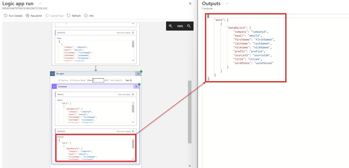349x168 pixels.
Task: Show raw inputs of the Compose action
Action: point(126,94)
